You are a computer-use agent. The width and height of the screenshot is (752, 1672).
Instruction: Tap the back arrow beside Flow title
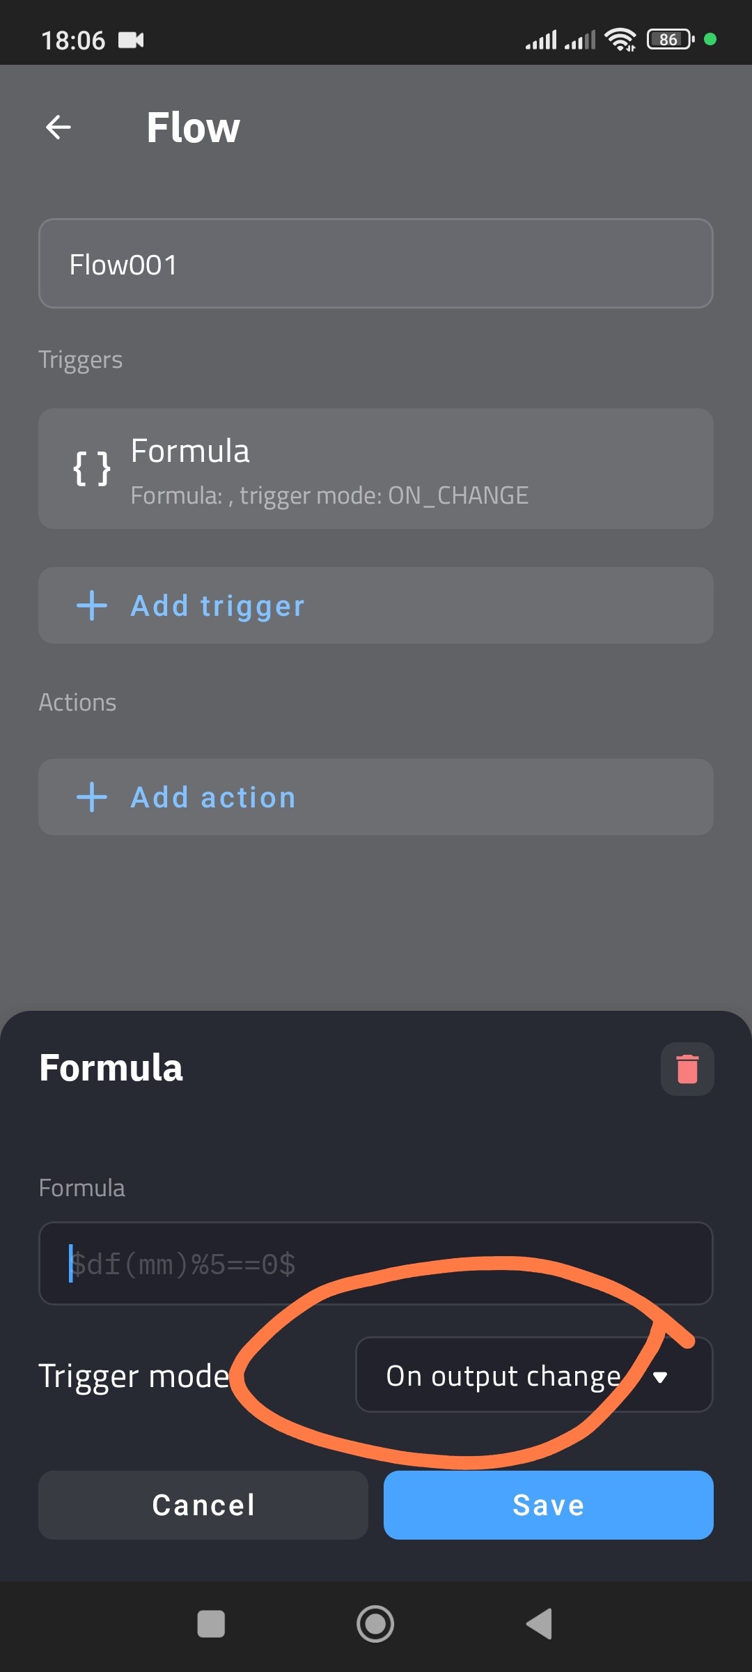58,127
